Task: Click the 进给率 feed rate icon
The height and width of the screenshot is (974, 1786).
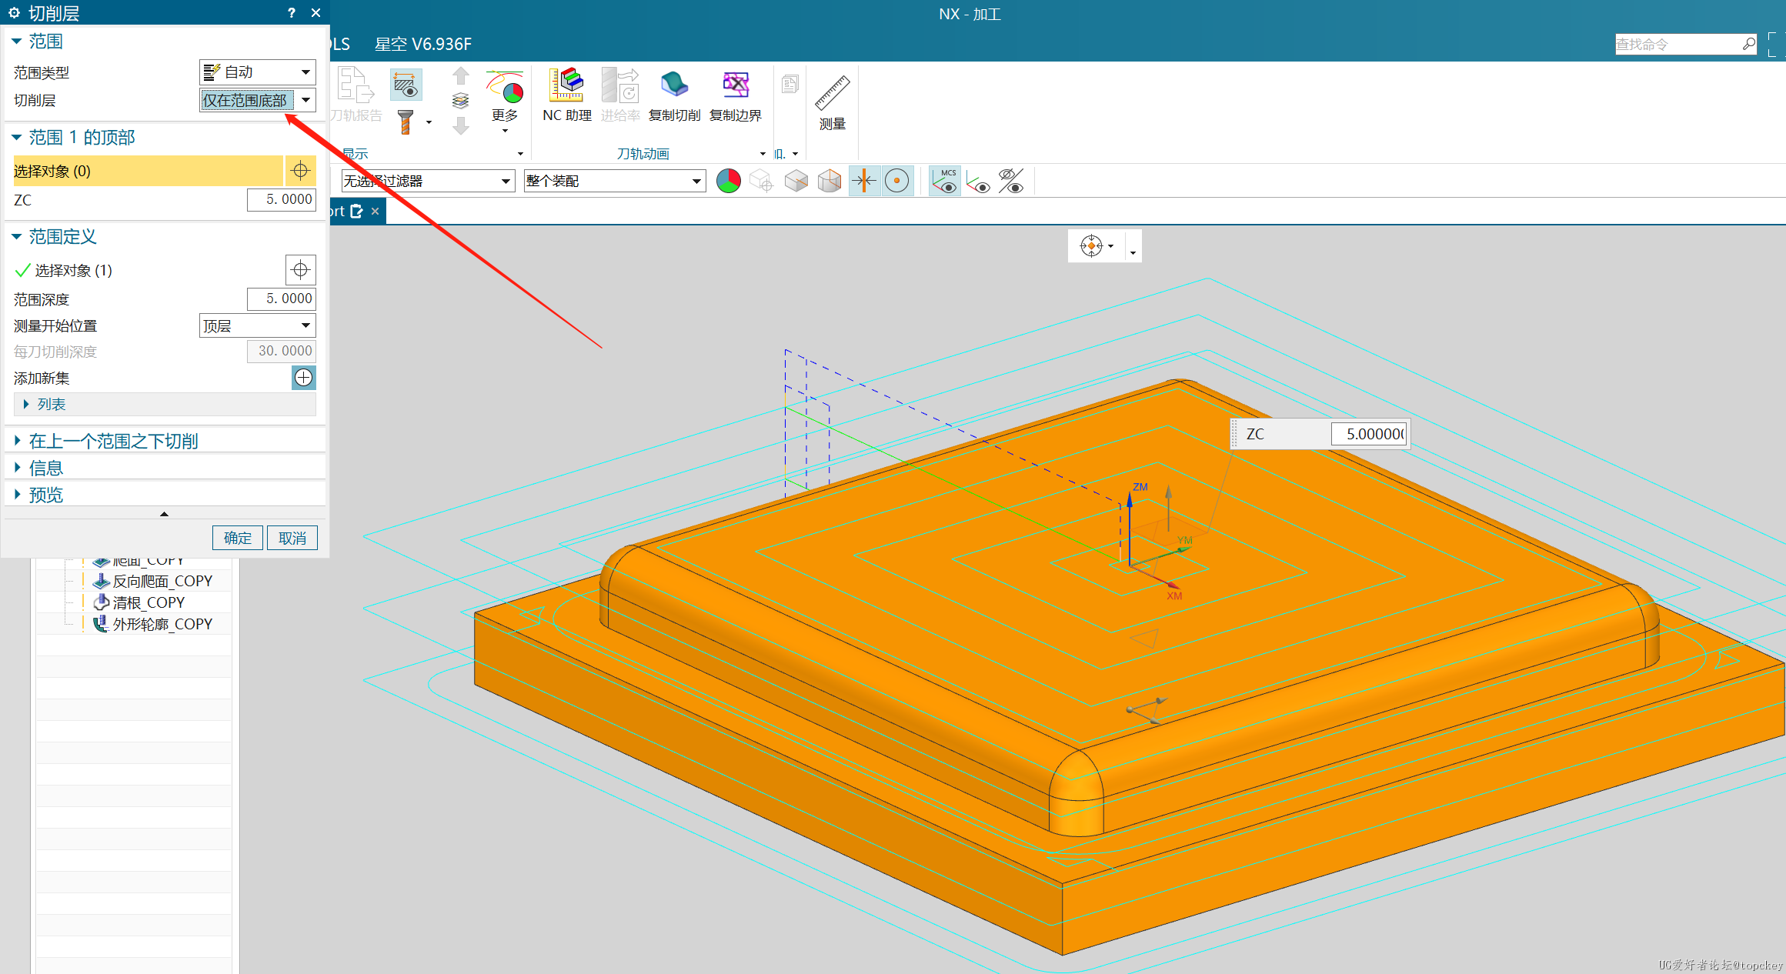Action: click(620, 95)
